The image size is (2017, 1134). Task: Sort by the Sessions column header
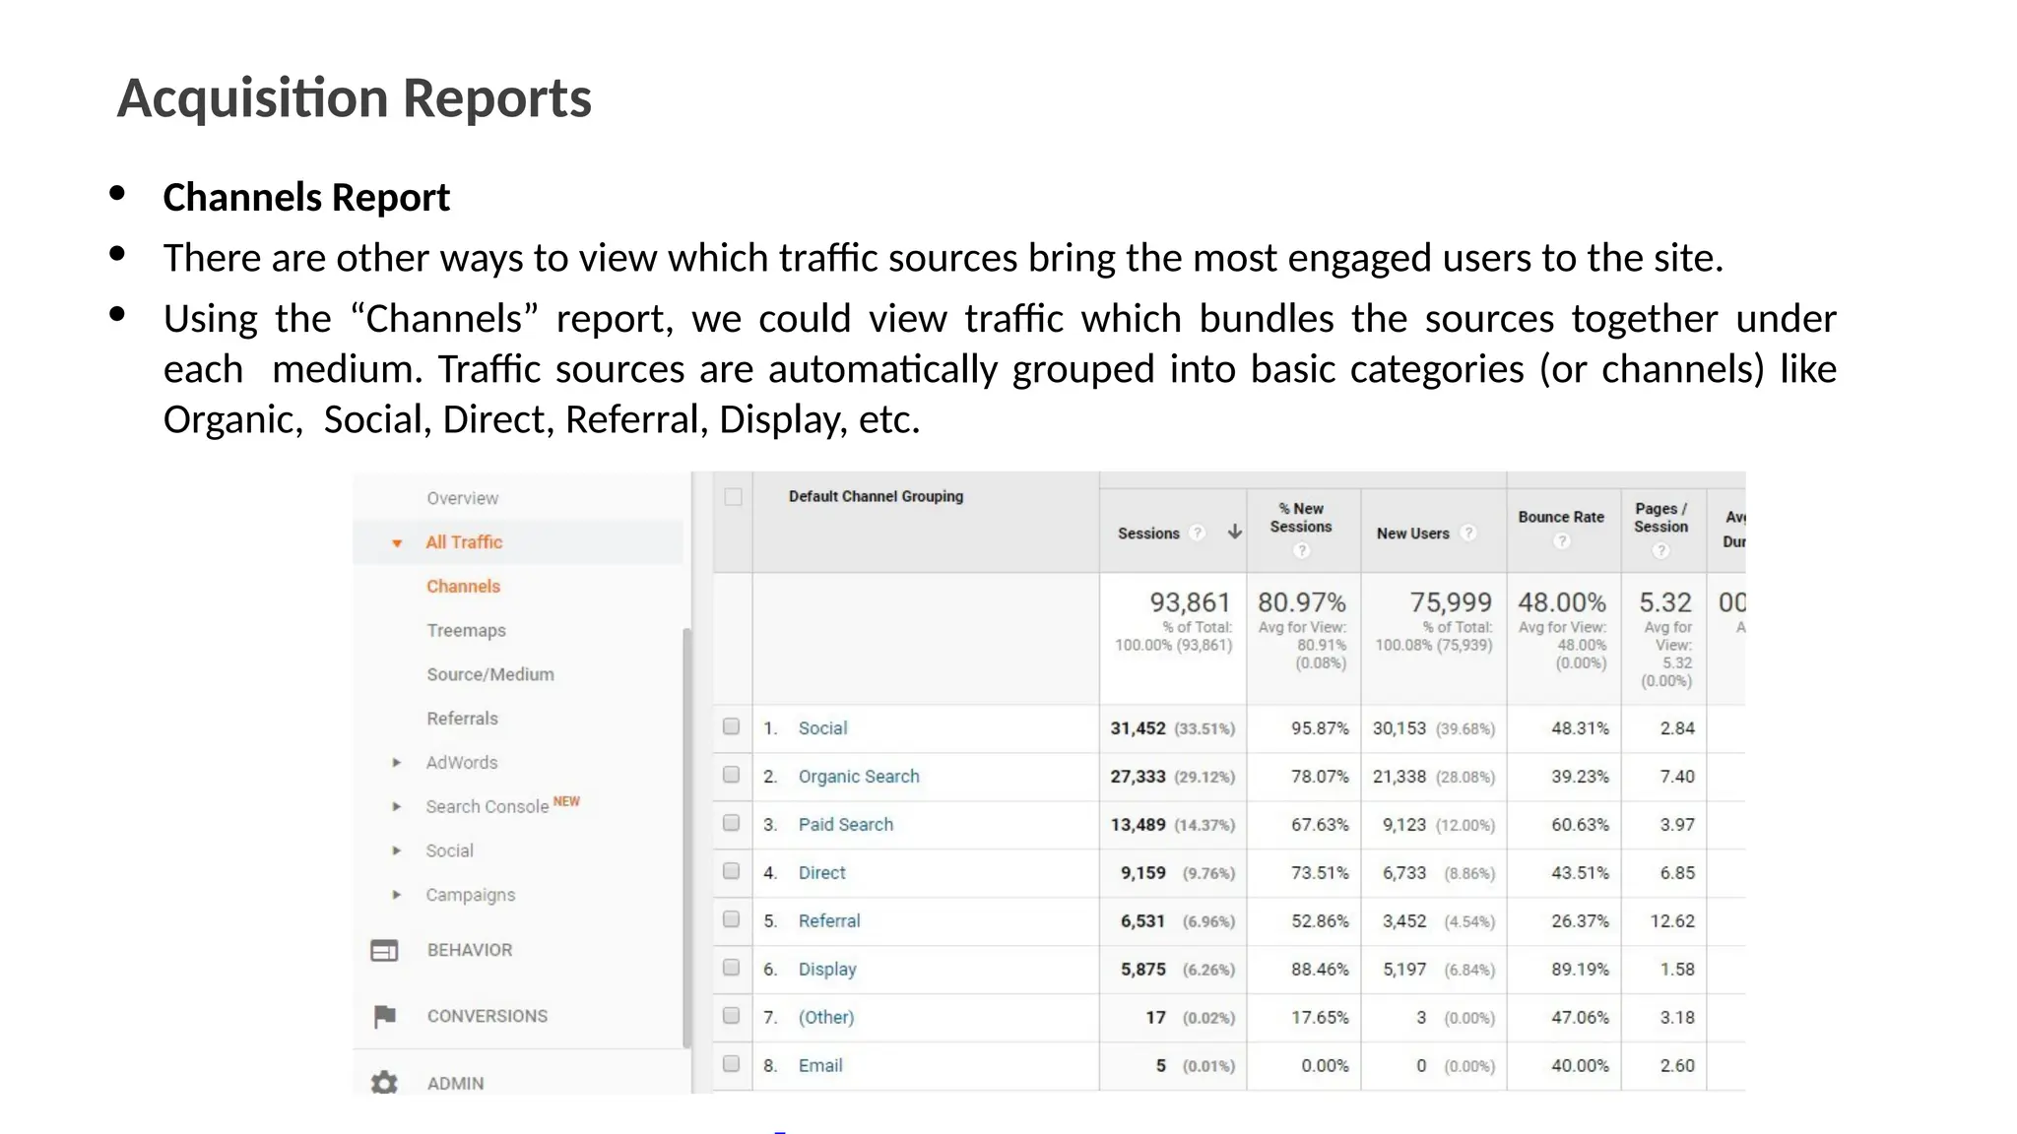(x=1148, y=534)
